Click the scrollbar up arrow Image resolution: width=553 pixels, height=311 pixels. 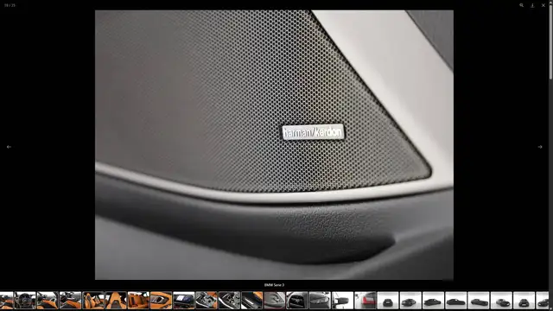pos(550,2)
